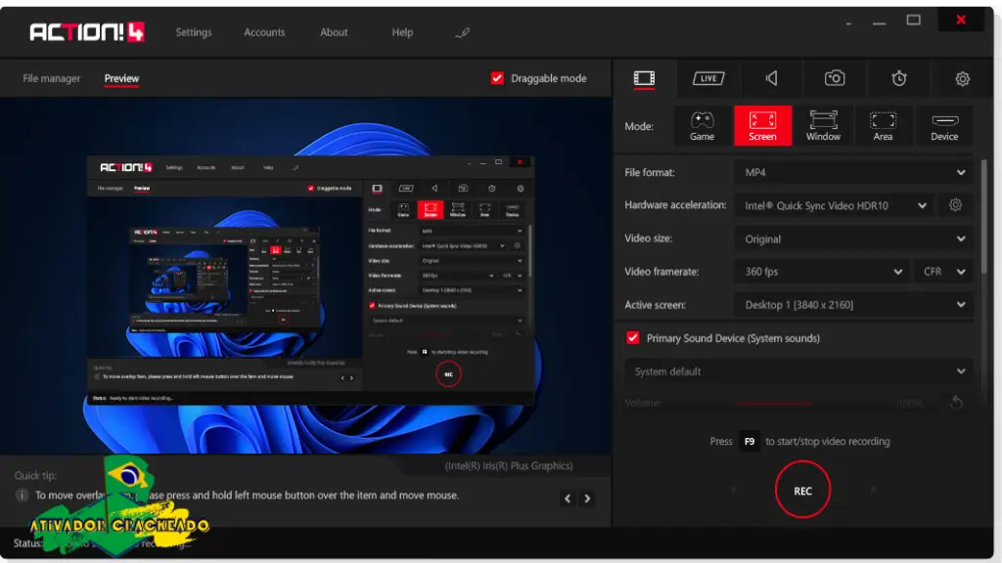Close the Action! window
The image size is (1002, 563).
click(961, 20)
